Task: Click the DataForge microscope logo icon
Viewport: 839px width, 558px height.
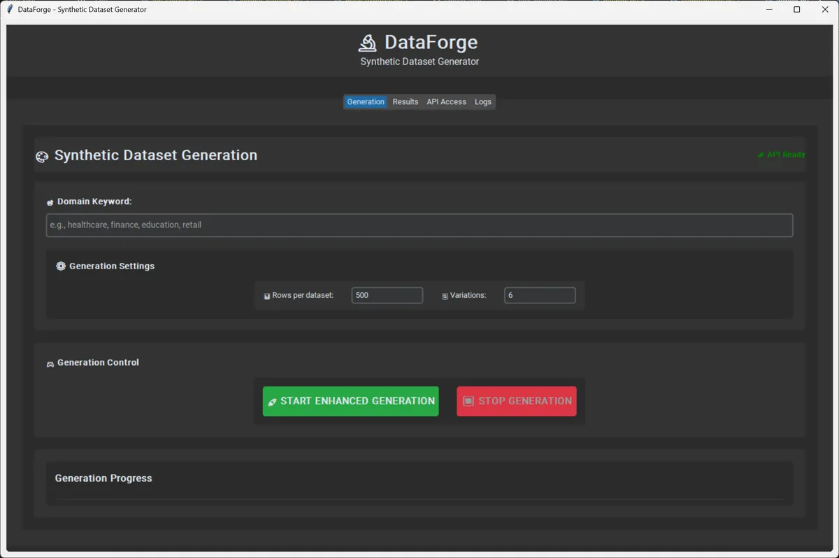Action: pyautogui.click(x=368, y=43)
